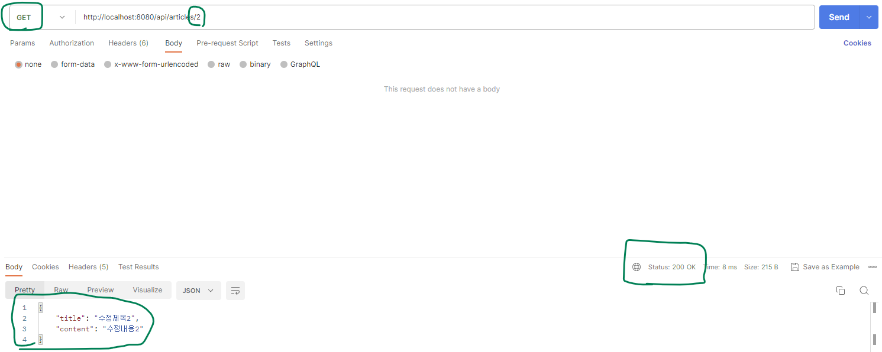
Task: Click the Time: 8 ms value
Action: 720,267
